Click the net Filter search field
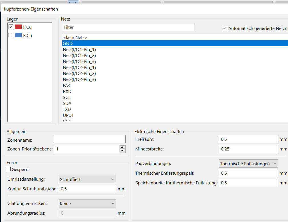Image resolution: width=288 pixels, height=222 pixels. [x=128, y=27]
